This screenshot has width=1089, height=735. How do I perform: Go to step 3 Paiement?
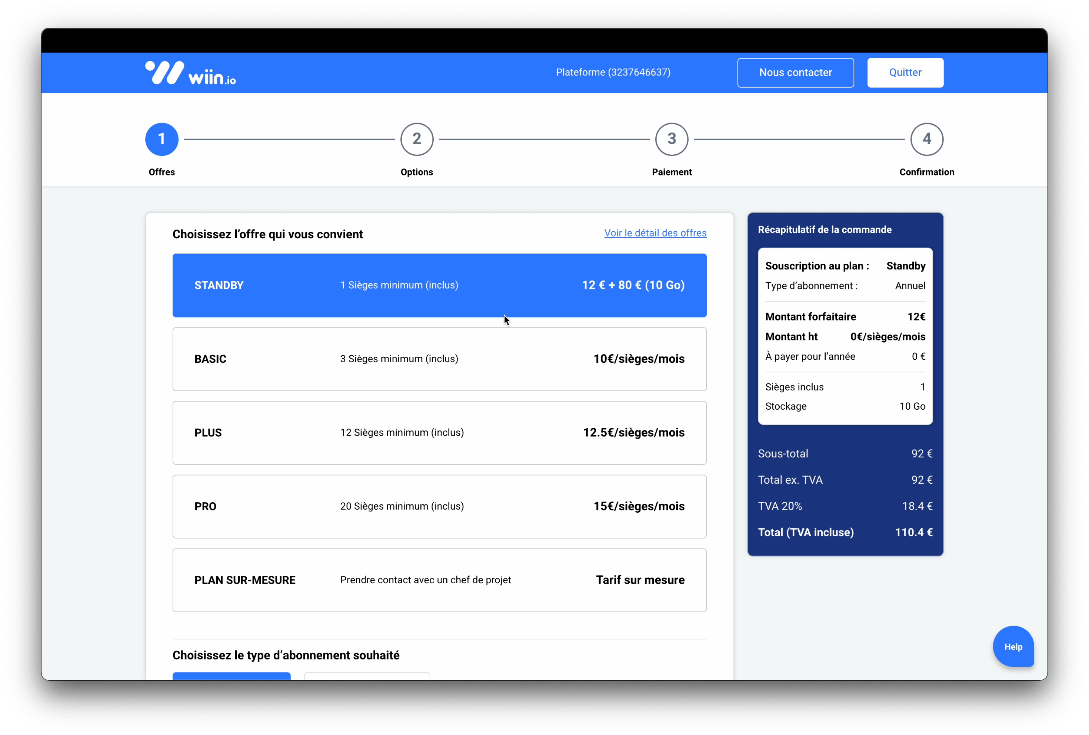click(x=672, y=139)
